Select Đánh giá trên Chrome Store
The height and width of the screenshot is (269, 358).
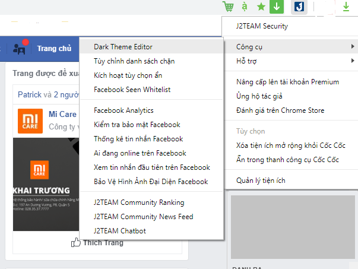pyautogui.click(x=291, y=110)
